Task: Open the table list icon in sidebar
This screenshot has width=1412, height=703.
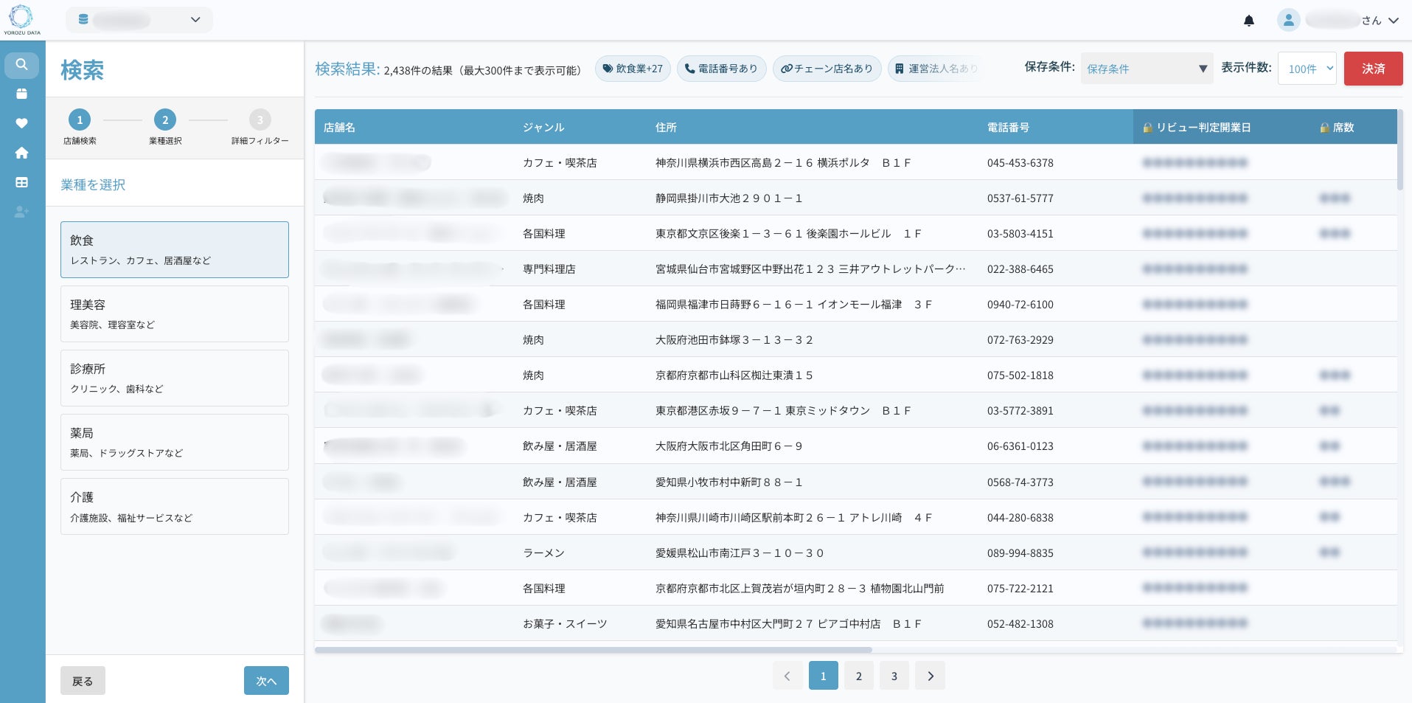Action: point(22,182)
